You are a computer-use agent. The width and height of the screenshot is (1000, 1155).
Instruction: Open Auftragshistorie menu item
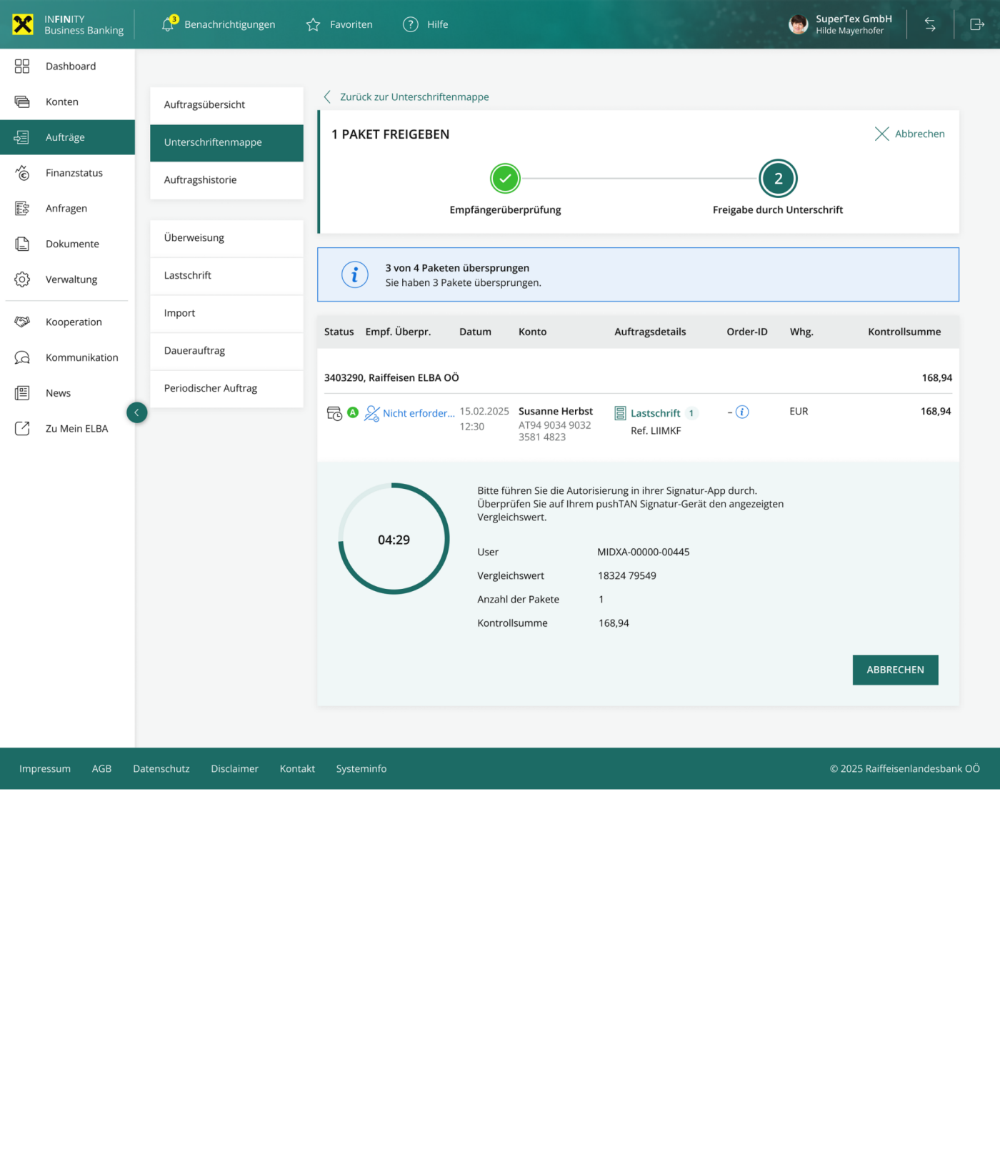(200, 180)
